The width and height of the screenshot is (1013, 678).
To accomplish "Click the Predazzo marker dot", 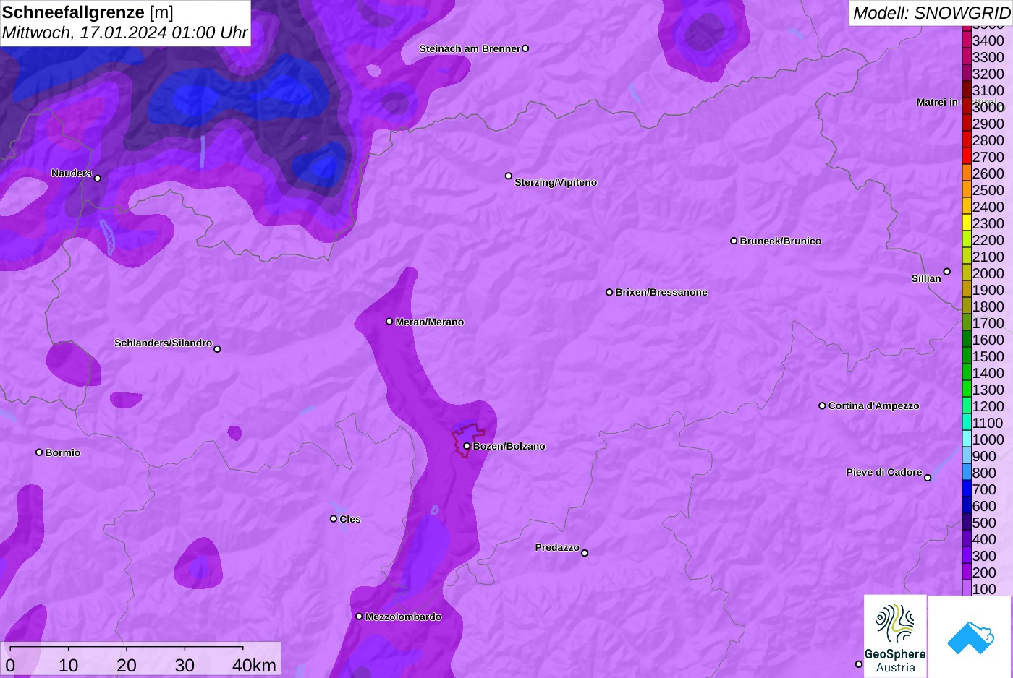I will [585, 553].
